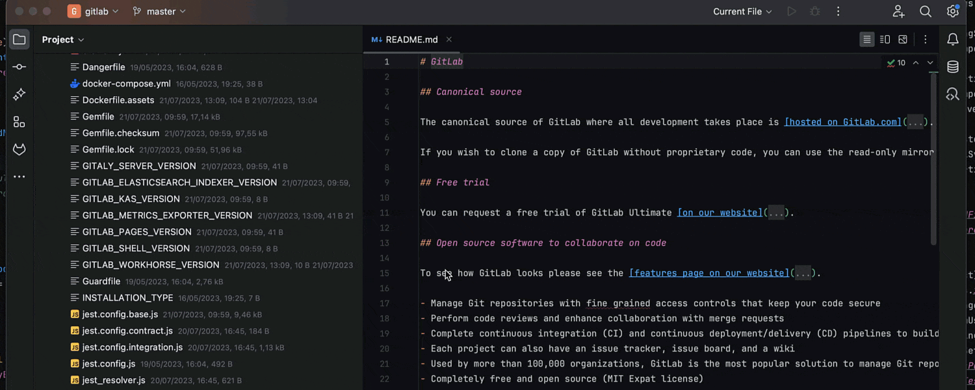Open the Project tool window folder icon

point(19,39)
